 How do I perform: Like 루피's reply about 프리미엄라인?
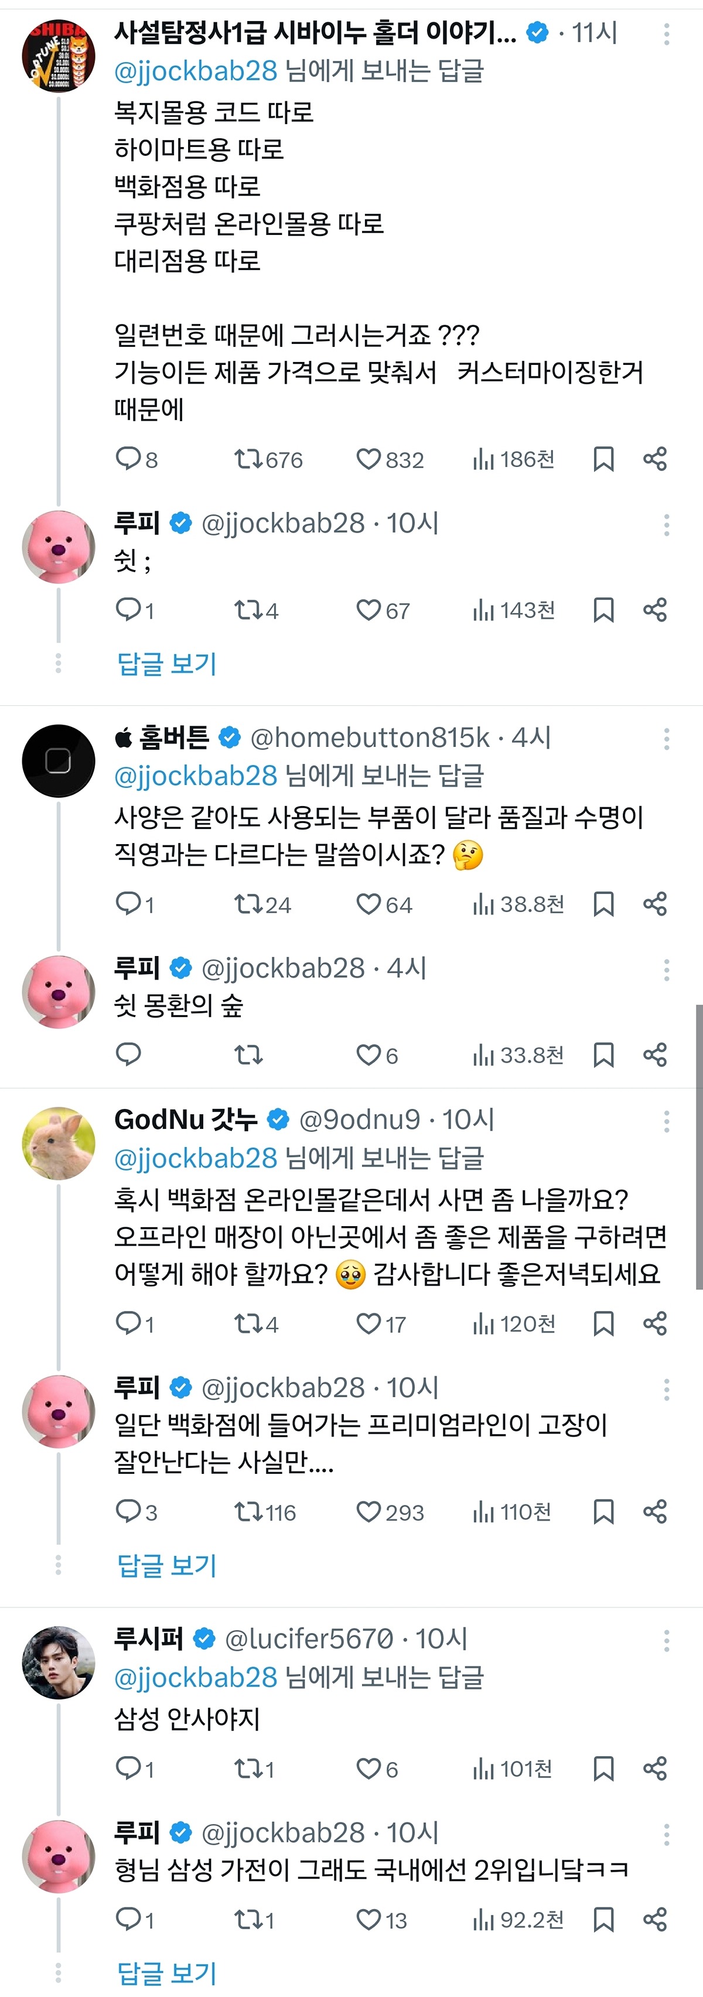[x=368, y=1511]
